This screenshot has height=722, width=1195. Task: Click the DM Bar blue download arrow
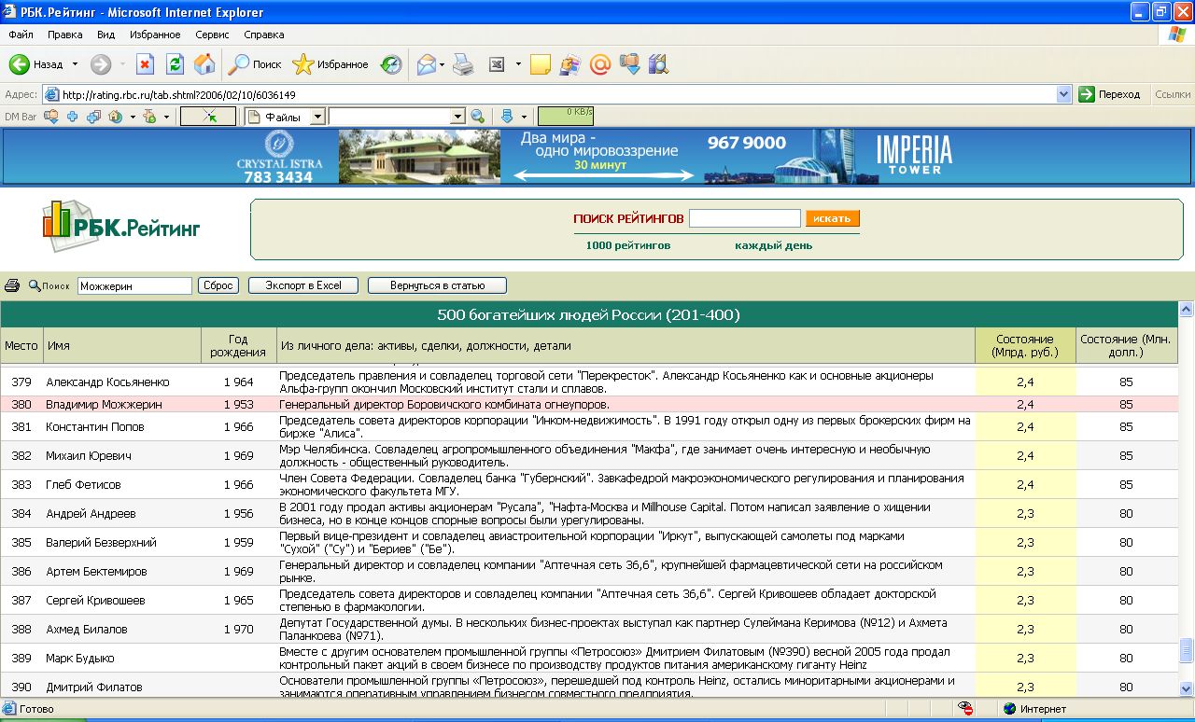pyautogui.click(x=507, y=117)
